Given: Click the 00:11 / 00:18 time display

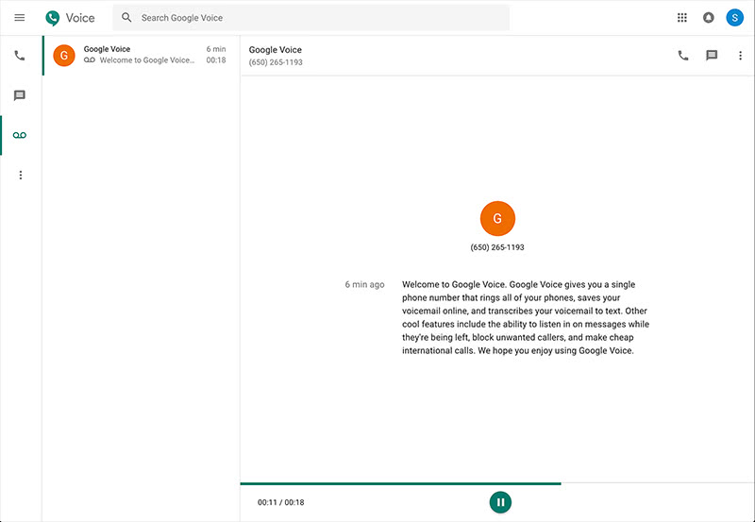Looking at the screenshot, I should 280,502.
